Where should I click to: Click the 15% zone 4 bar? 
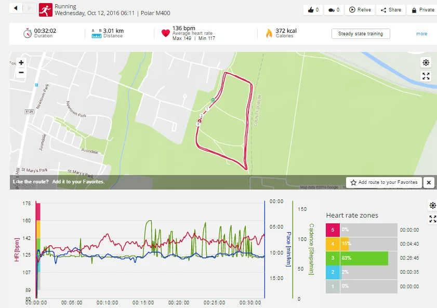click(345, 244)
